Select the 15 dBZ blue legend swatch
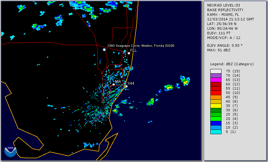The height and width of the screenshot is (162, 268). click(216, 123)
